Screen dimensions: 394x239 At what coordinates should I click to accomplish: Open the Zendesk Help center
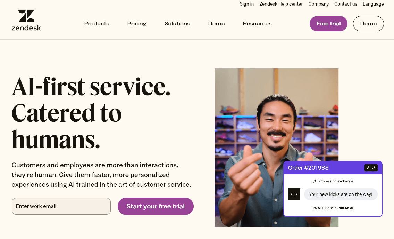[281, 4]
